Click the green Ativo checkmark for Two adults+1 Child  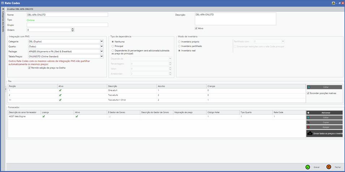point(60,100)
